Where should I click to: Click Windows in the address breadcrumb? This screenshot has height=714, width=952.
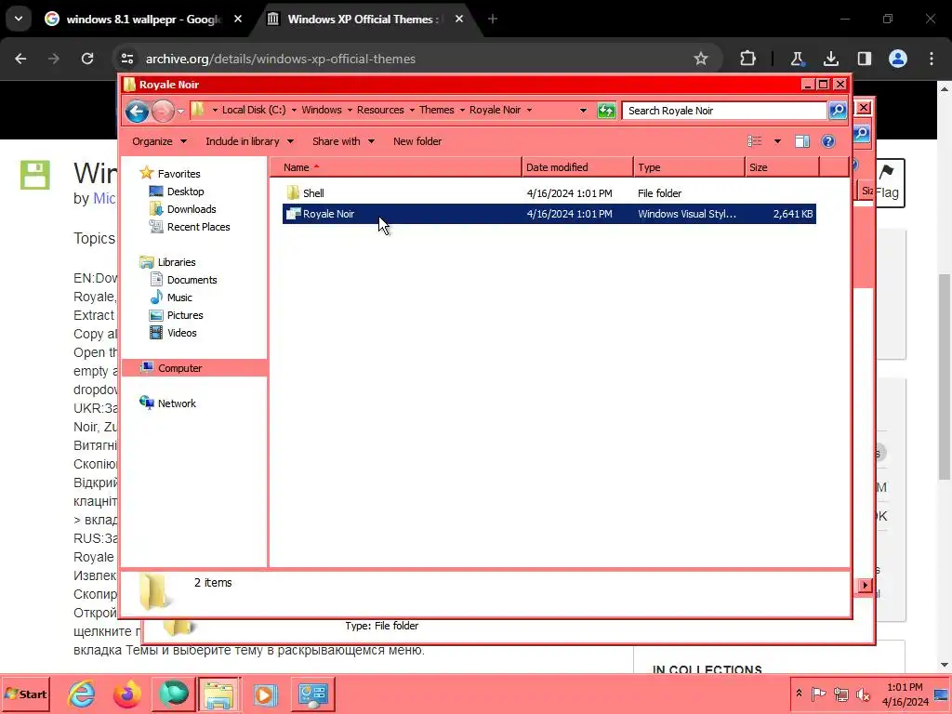click(x=322, y=110)
